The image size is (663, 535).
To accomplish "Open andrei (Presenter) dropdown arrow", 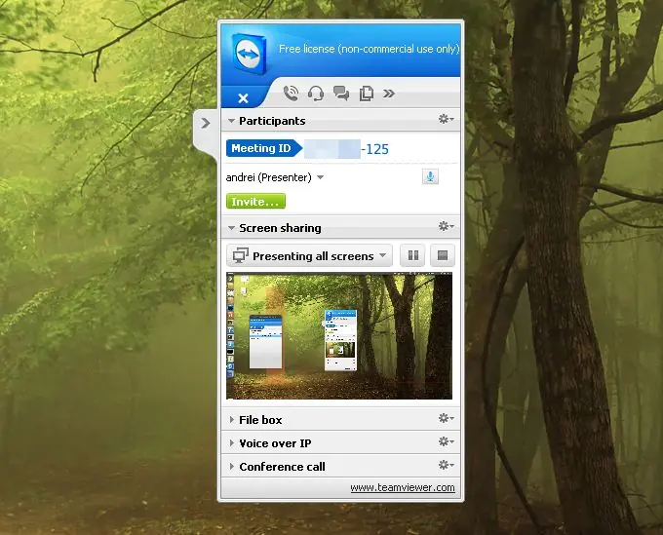I will click(321, 177).
